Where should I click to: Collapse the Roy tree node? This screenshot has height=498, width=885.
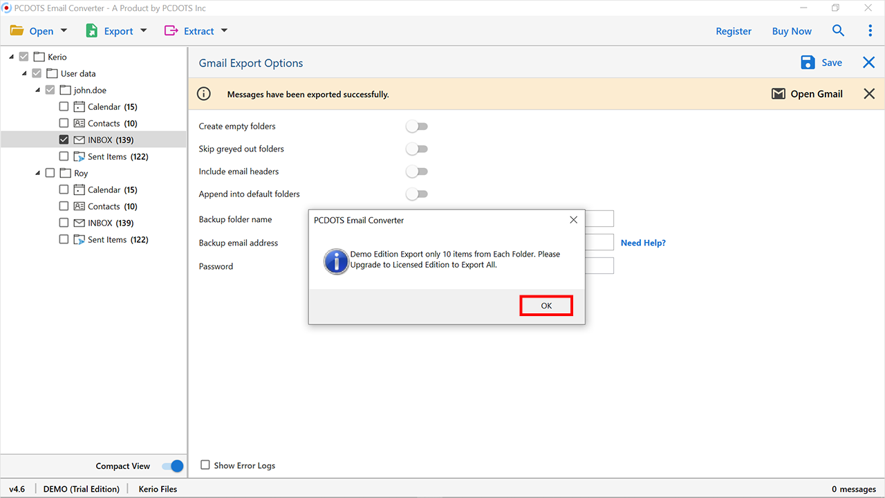[39, 173]
